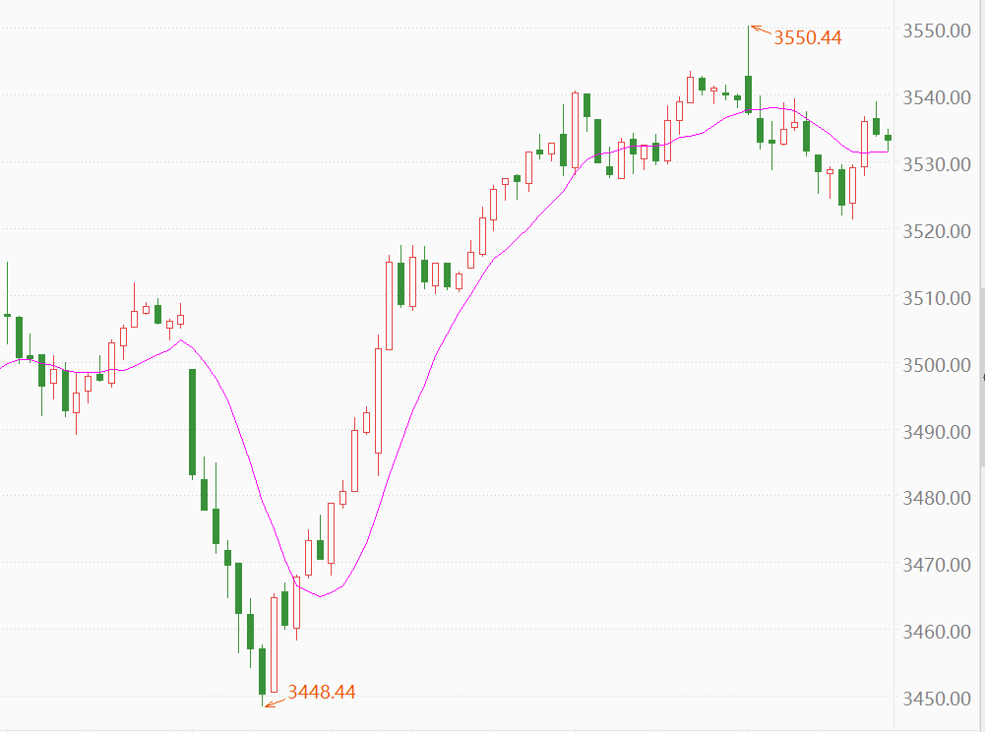
Task: Click the 3448.44 low price annotation
Action: [322, 692]
